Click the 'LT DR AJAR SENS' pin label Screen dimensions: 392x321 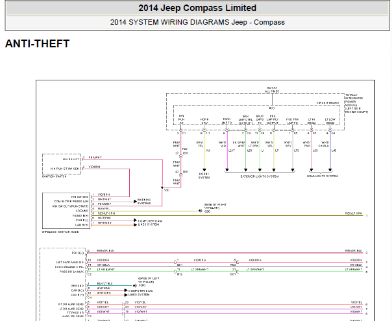[72, 309]
